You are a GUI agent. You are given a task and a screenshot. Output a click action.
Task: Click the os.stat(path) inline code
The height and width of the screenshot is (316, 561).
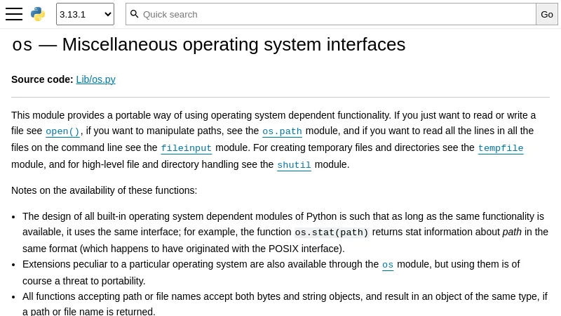(x=331, y=232)
